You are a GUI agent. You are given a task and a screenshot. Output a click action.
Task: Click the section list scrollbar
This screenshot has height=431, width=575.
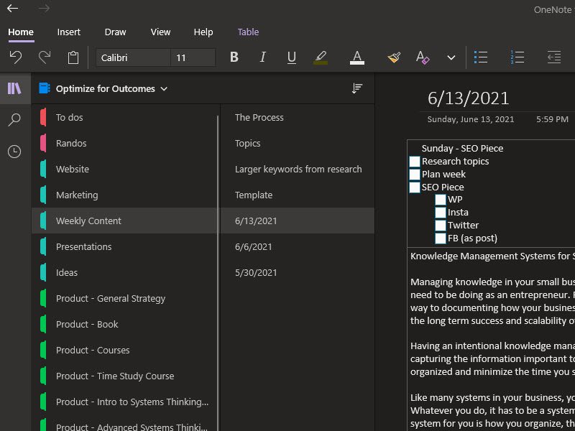coord(218,273)
